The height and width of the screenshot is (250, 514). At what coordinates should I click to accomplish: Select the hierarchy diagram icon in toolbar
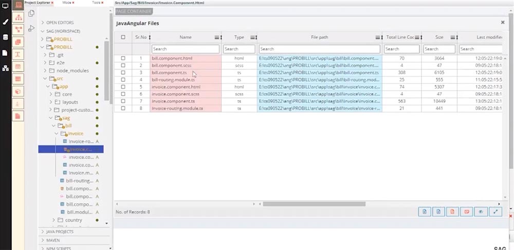19,17
